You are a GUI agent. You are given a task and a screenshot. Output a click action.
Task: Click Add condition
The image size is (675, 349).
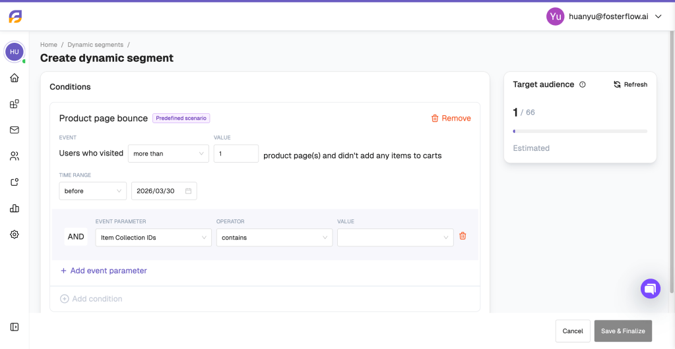(91, 299)
